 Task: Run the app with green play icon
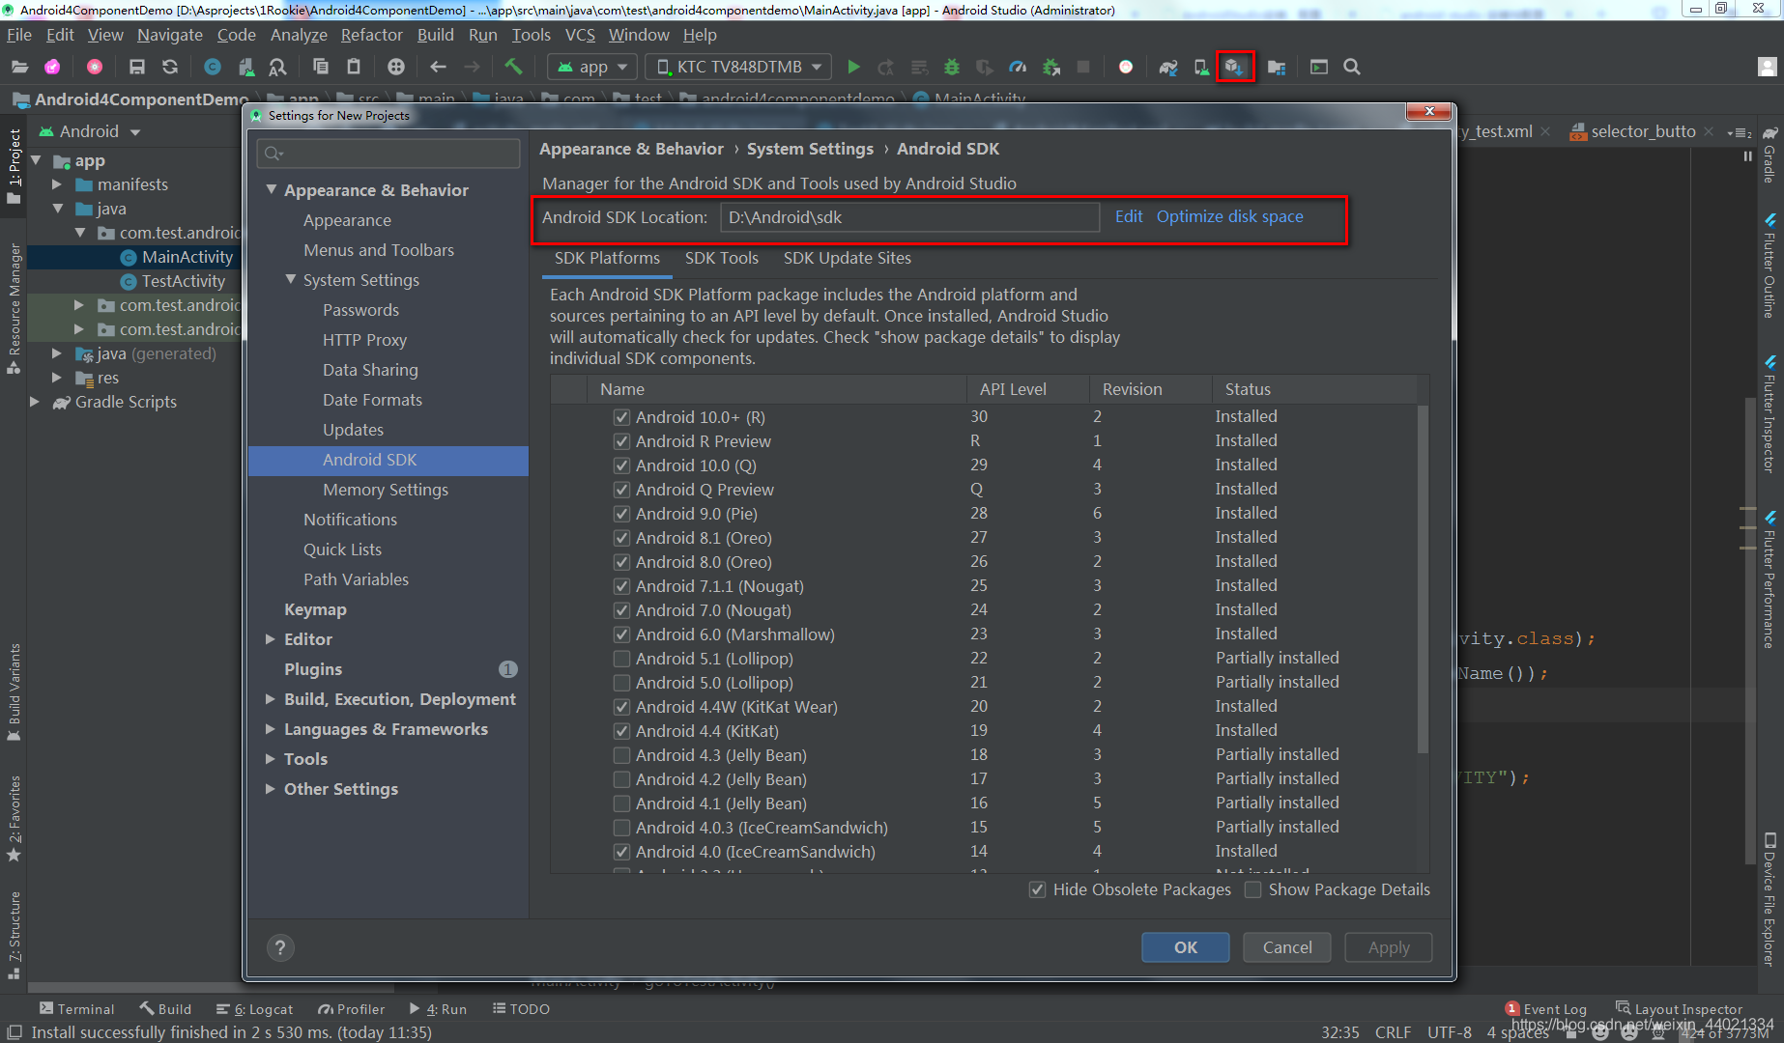853,67
